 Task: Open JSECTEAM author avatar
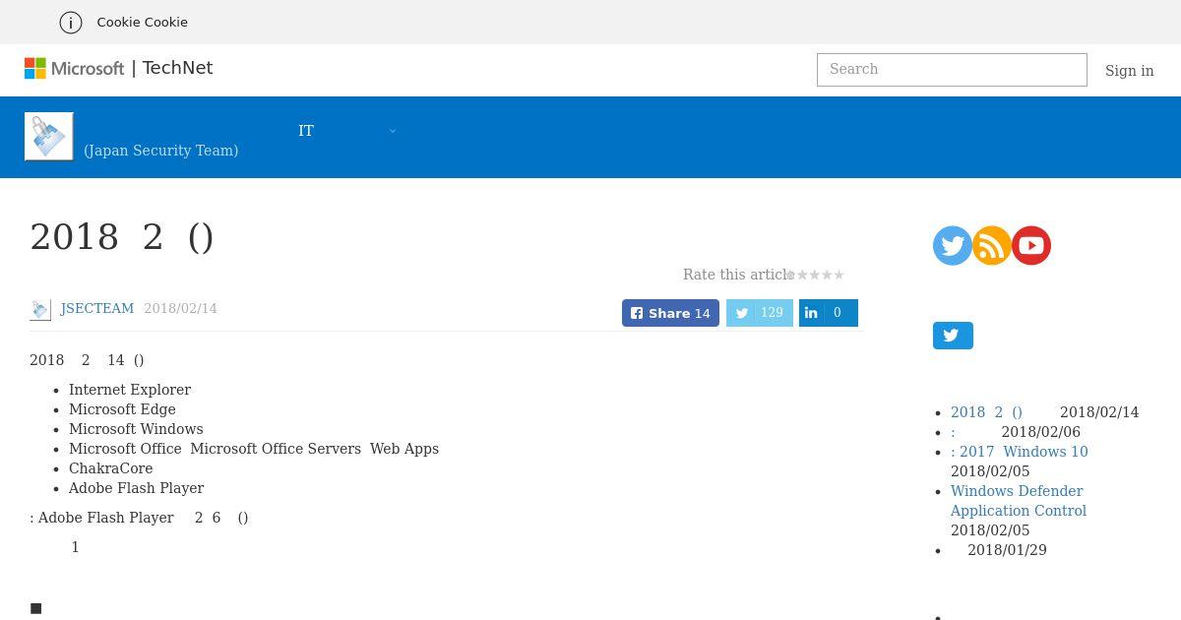point(40,309)
